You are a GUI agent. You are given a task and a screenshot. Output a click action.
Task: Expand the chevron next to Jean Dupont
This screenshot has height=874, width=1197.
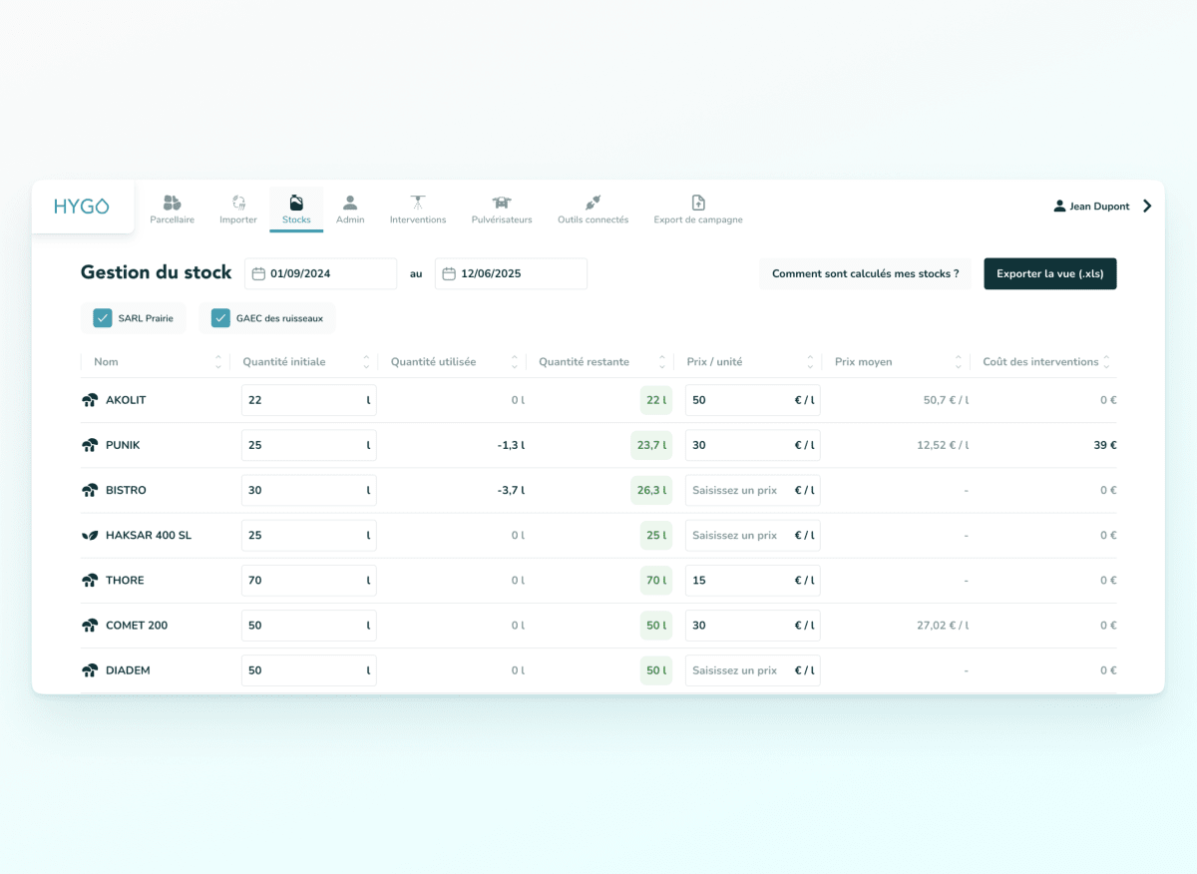click(x=1147, y=207)
